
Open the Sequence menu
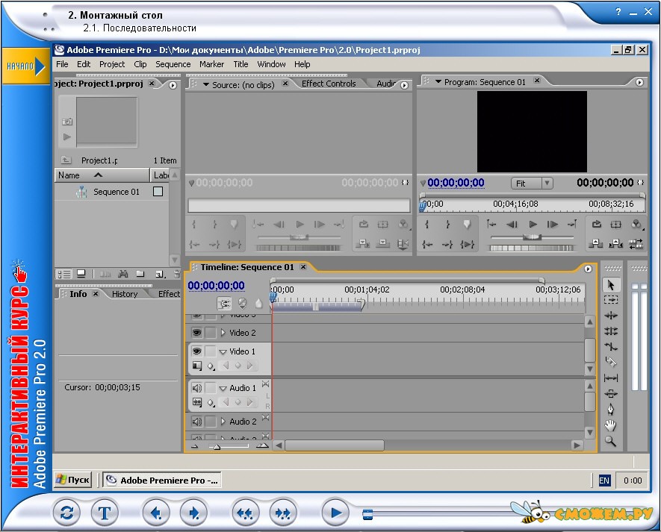pos(173,64)
